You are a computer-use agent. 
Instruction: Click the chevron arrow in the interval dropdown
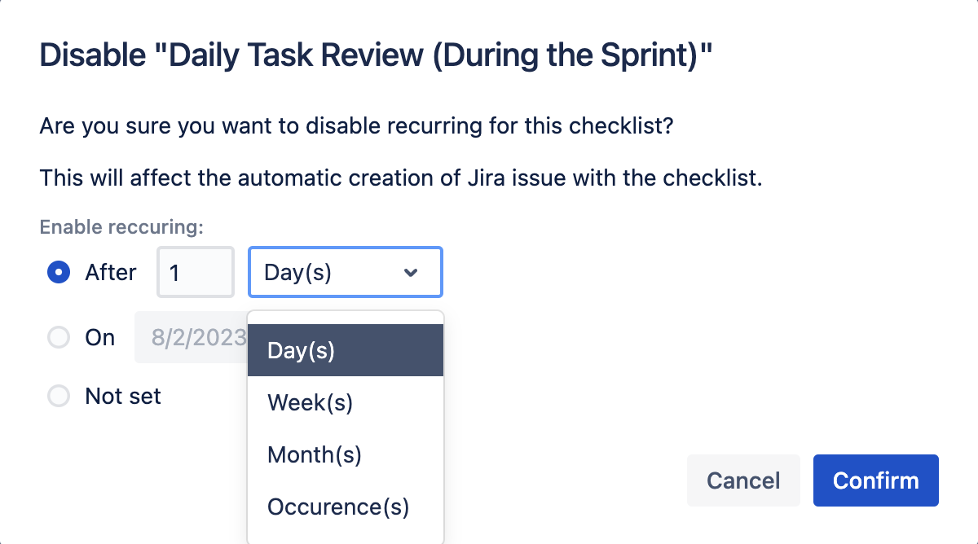click(x=411, y=273)
